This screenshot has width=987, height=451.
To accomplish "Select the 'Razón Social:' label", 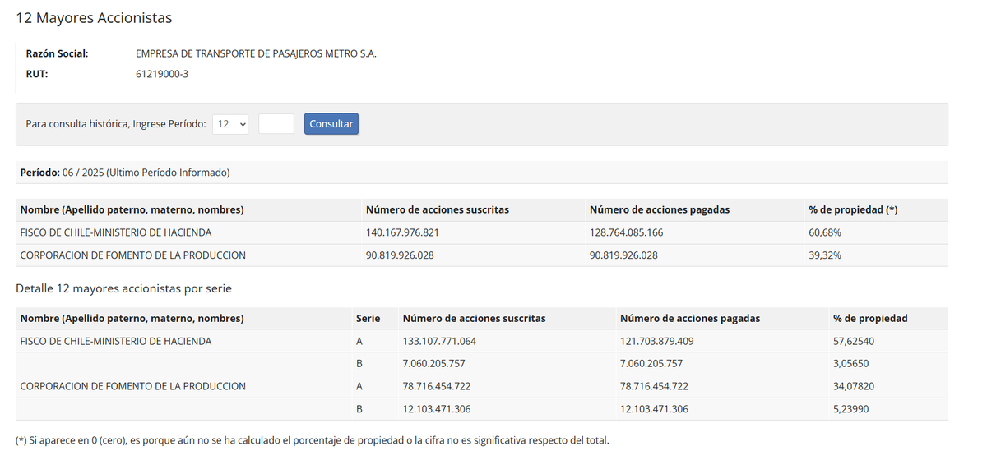I will (x=57, y=53).
